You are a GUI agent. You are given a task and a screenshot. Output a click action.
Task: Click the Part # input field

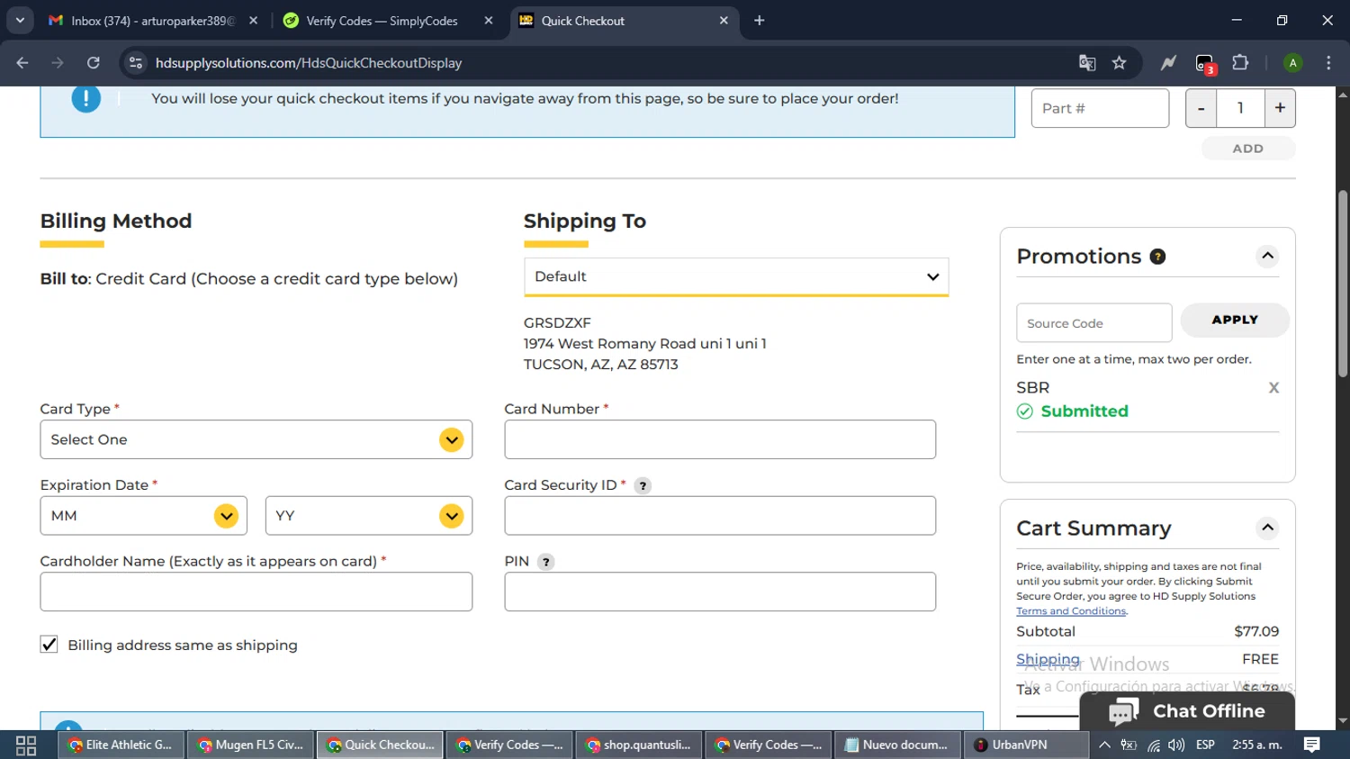tap(1100, 108)
